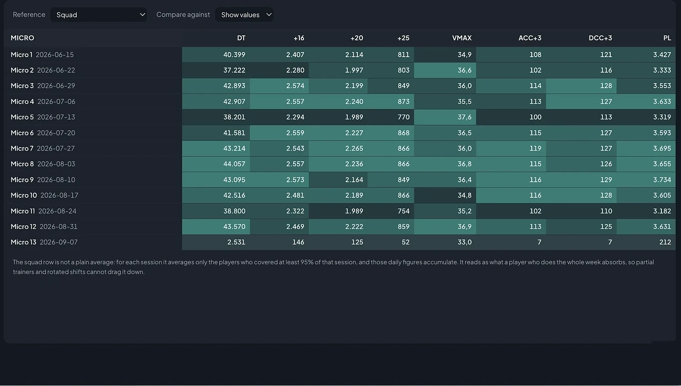
Task: Click the DT value 40.399 for Micro 1
Action: [216, 55]
